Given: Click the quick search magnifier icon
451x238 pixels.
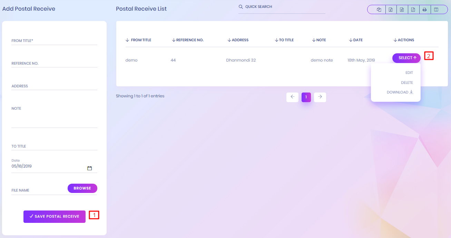Looking at the screenshot, I should 241,7.
